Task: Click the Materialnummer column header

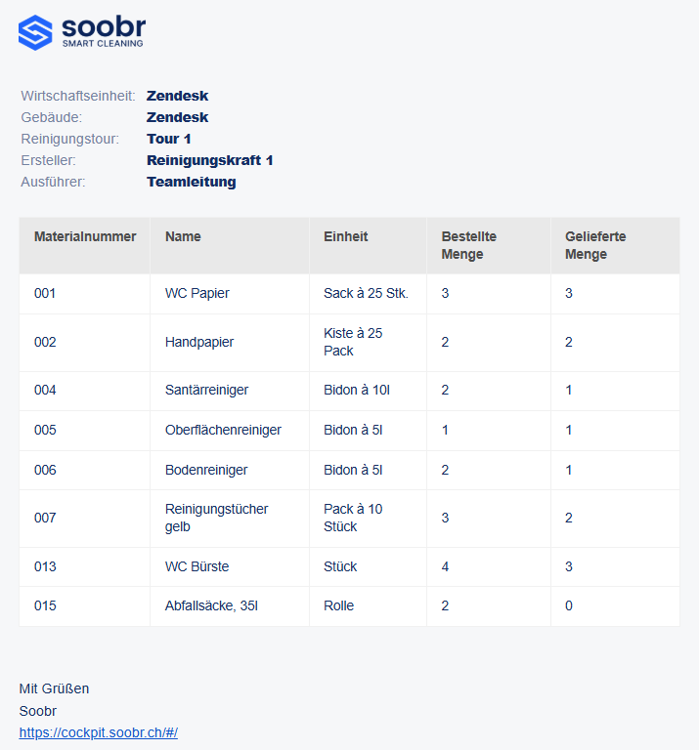Action: (85, 236)
